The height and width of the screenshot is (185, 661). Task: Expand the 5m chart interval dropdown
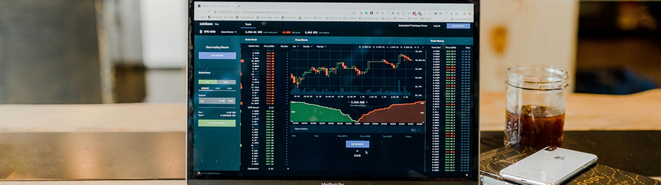295,46
